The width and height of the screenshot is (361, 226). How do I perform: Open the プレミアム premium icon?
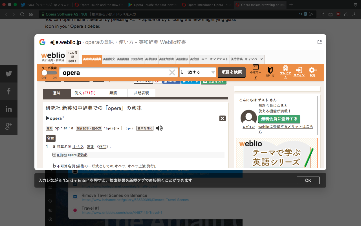285,72
